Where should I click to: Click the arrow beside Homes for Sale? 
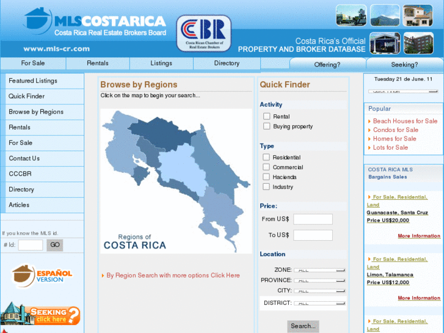[369, 139]
